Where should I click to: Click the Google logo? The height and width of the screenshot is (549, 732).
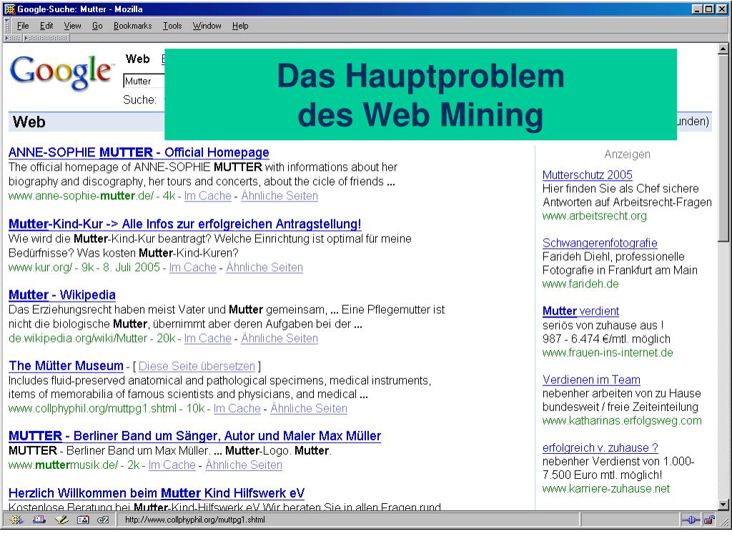pos(61,72)
